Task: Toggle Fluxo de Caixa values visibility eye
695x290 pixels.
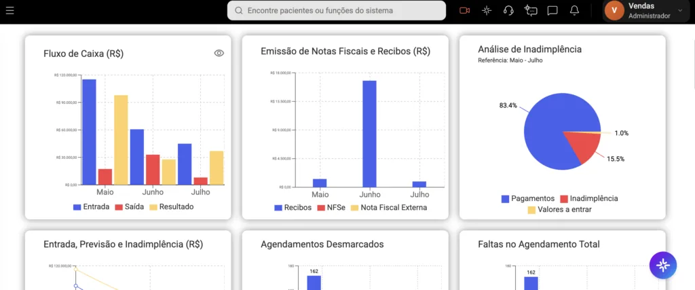Action: point(219,53)
